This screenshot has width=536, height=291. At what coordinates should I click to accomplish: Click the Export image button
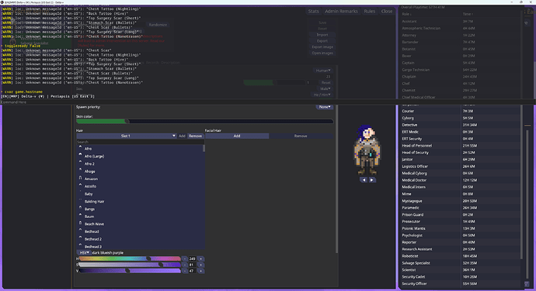[x=322, y=47]
